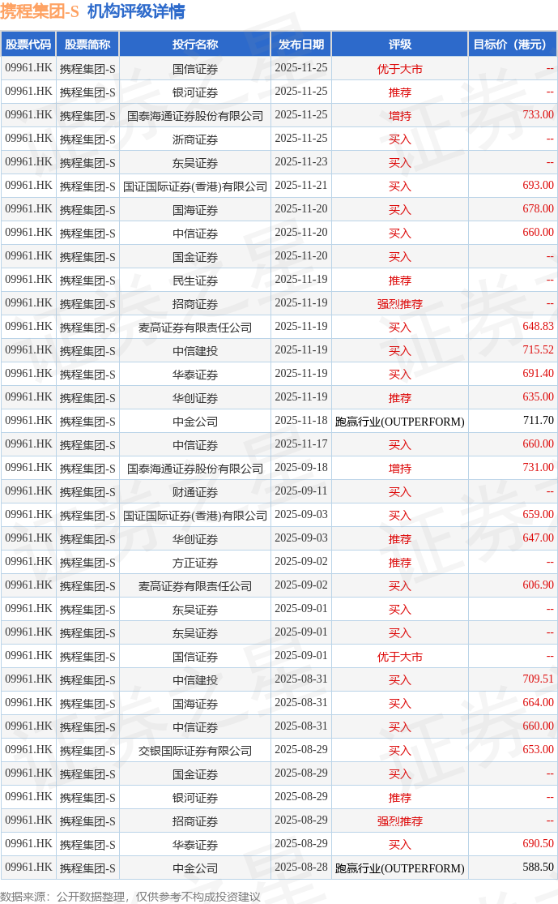Click the 2025-09-11 date cell
The height and width of the screenshot is (904, 558).
[x=301, y=491]
